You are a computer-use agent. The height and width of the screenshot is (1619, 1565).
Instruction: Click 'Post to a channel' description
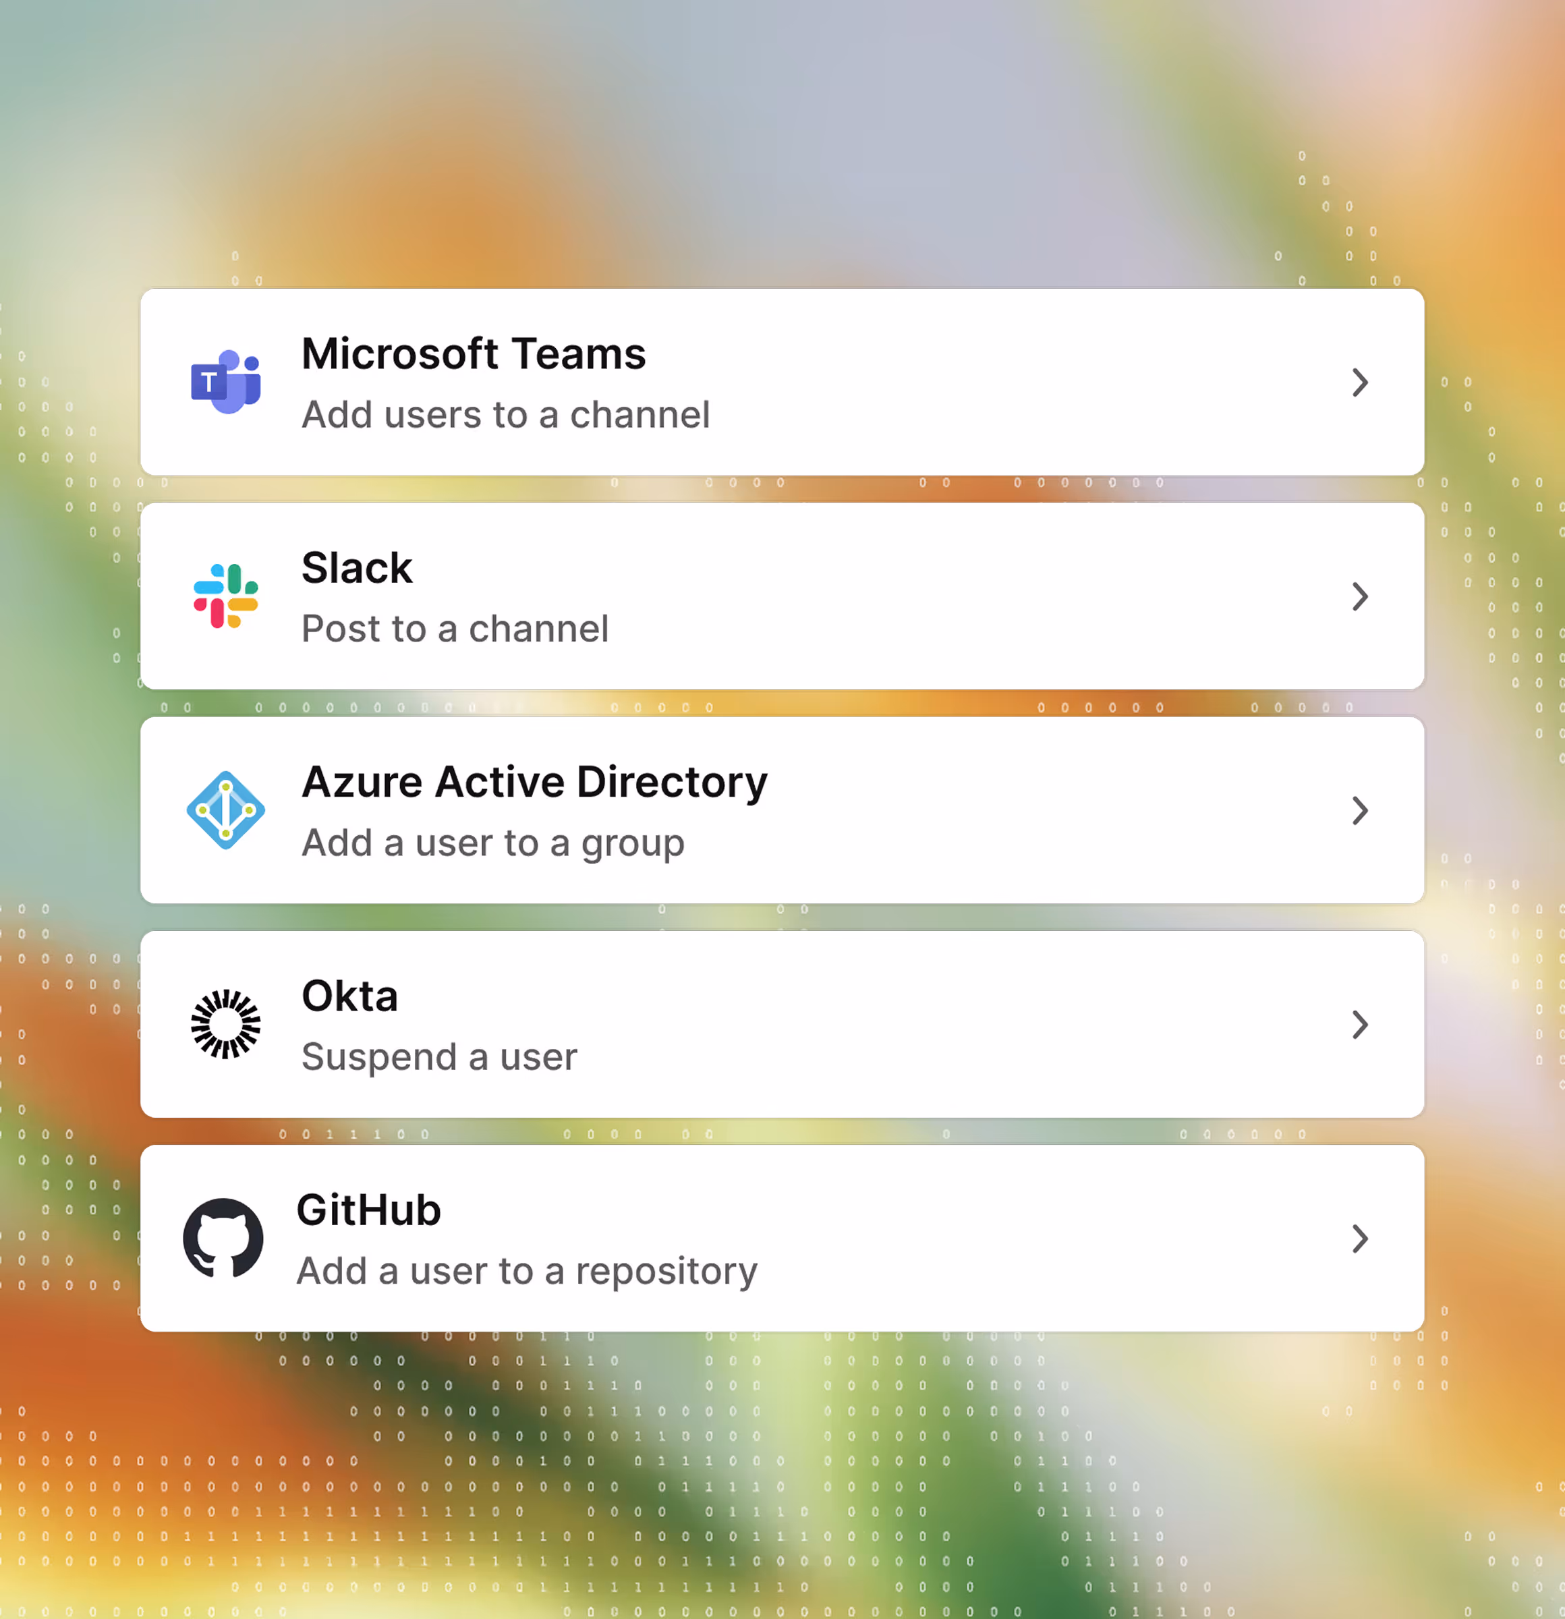(x=455, y=629)
